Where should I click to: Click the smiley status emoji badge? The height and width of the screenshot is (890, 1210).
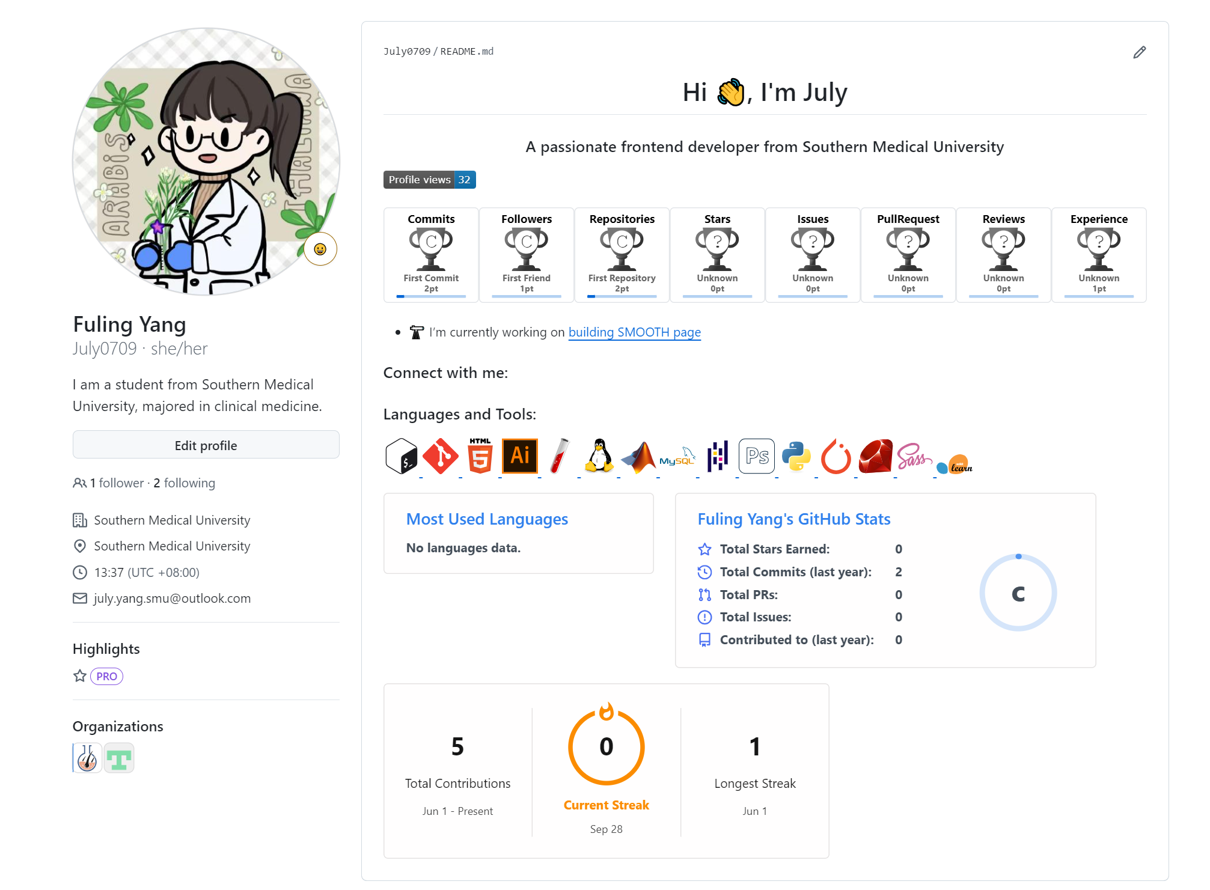click(320, 249)
